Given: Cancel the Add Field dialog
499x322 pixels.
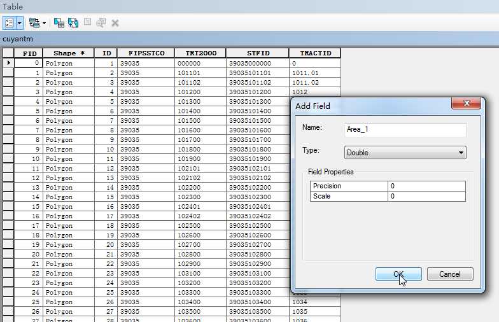Looking at the screenshot, I should click(449, 274).
